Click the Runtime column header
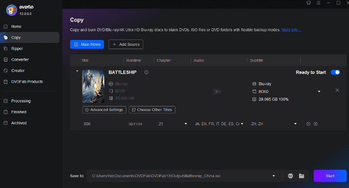 [133, 60]
